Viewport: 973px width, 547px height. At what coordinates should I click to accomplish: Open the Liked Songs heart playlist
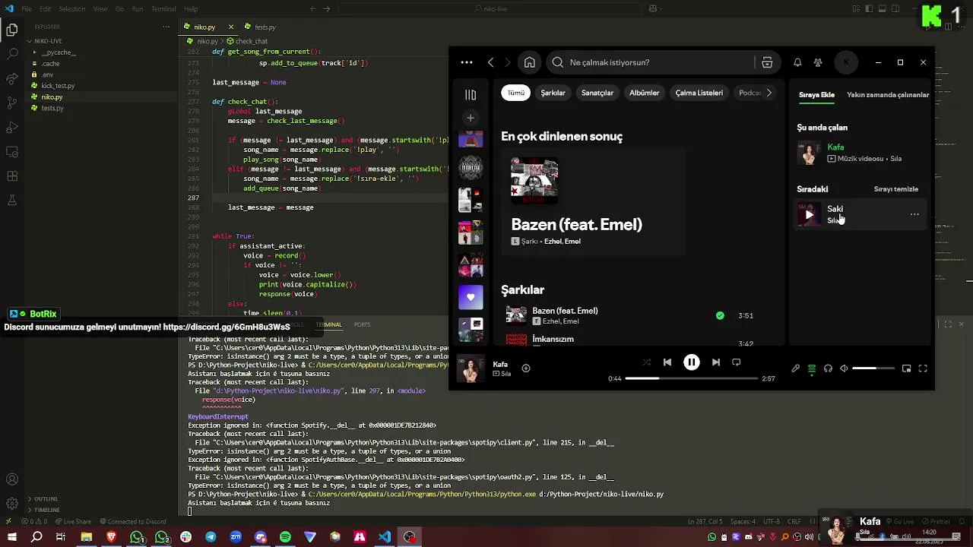pyautogui.click(x=471, y=297)
